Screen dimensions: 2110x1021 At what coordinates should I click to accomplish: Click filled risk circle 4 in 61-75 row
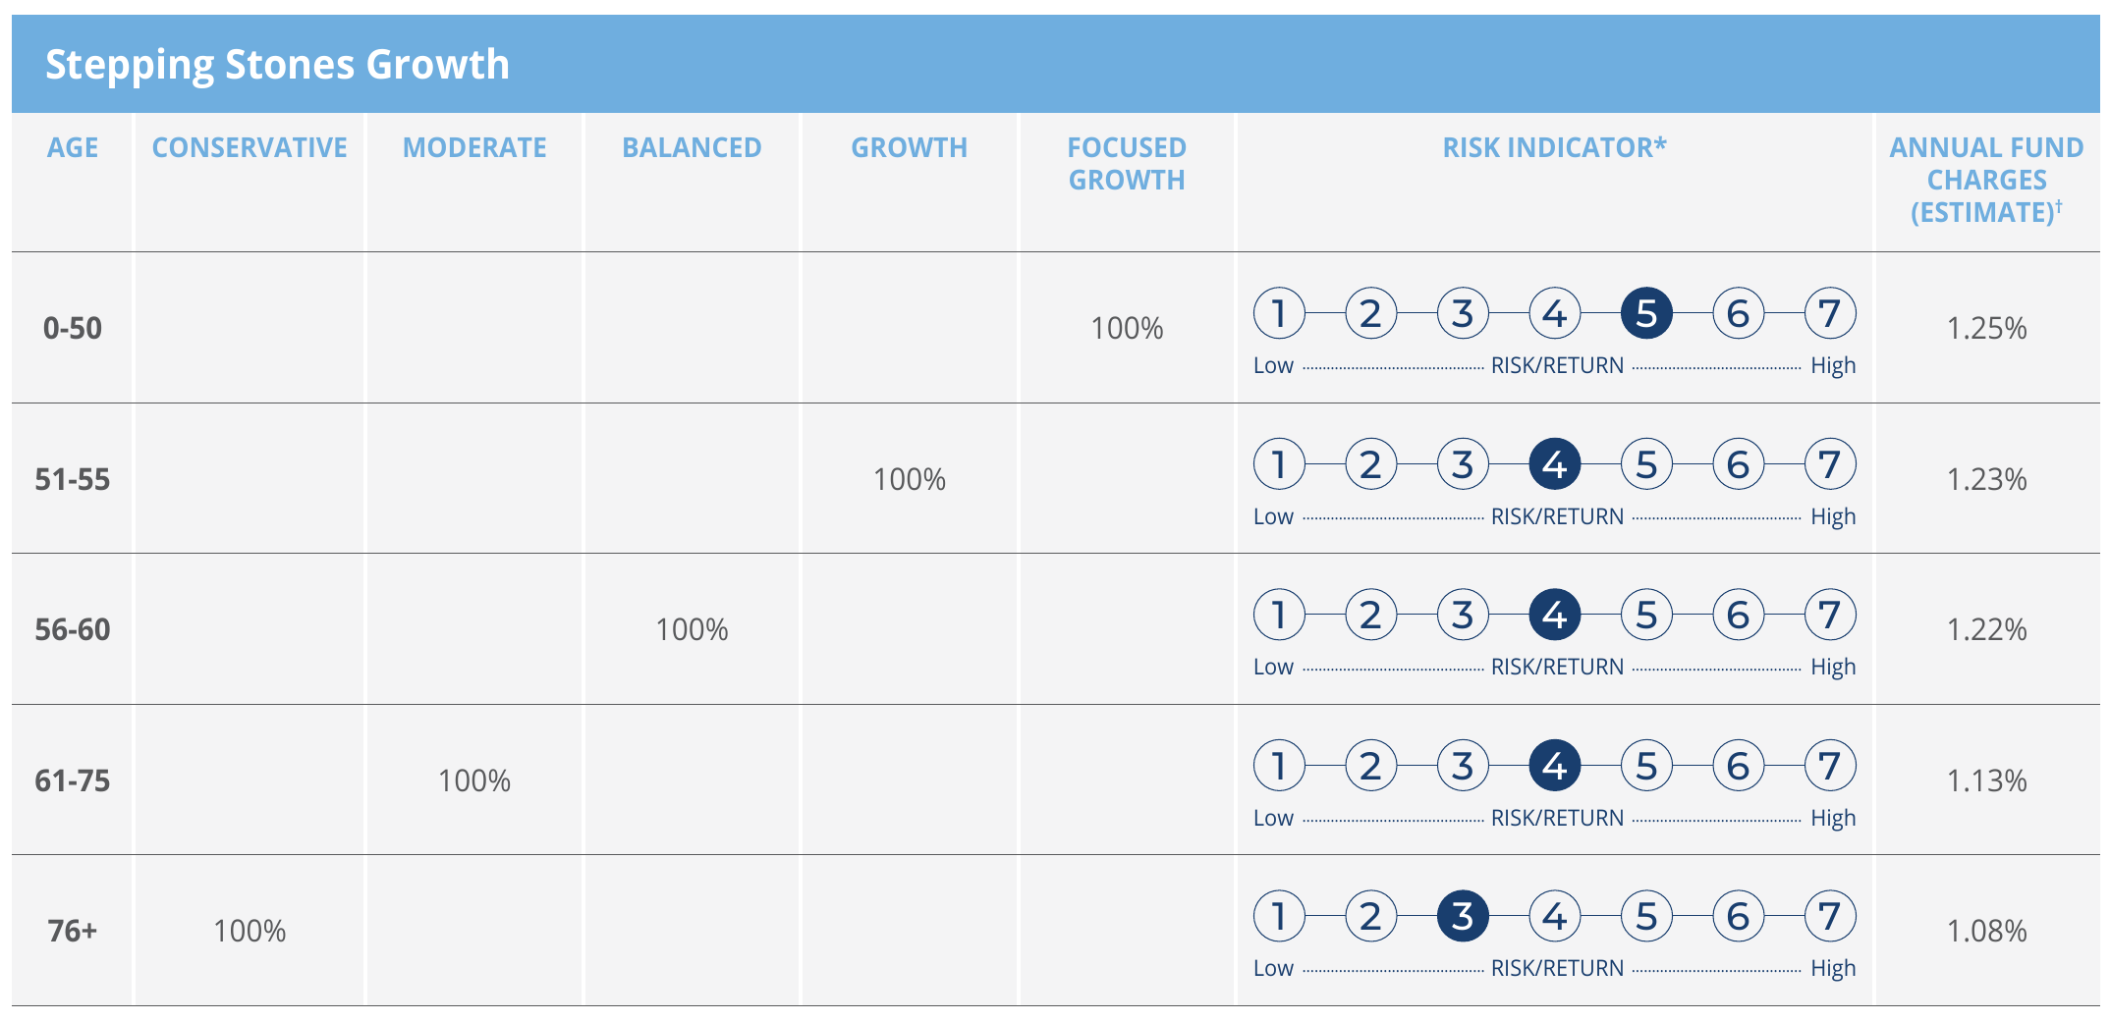(1555, 766)
